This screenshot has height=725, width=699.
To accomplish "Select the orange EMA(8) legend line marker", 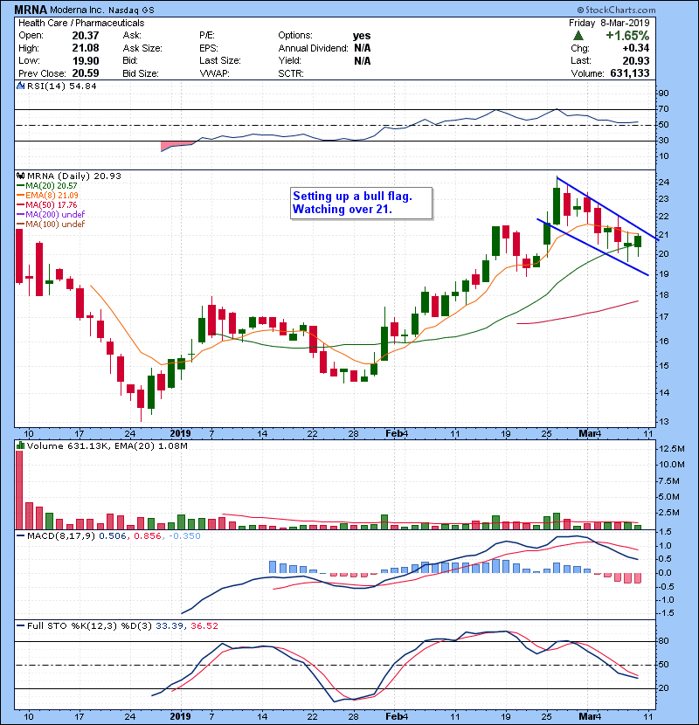I will tap(20, 196).
